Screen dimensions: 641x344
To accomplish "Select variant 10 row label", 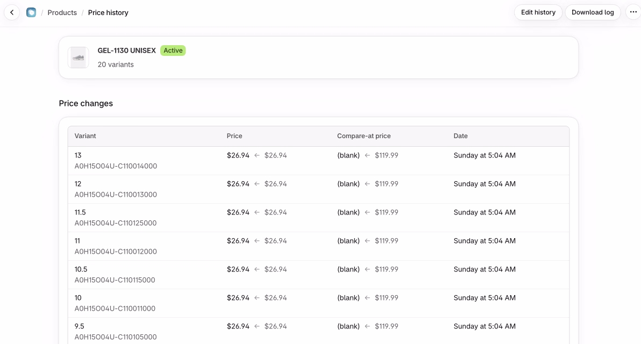I will pos(78,298).
